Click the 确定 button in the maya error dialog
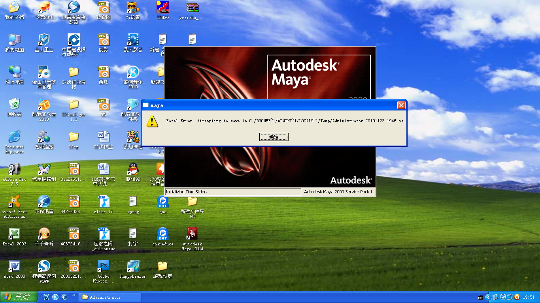Viewport: 540px width, 303px height. tap(274, 137)
